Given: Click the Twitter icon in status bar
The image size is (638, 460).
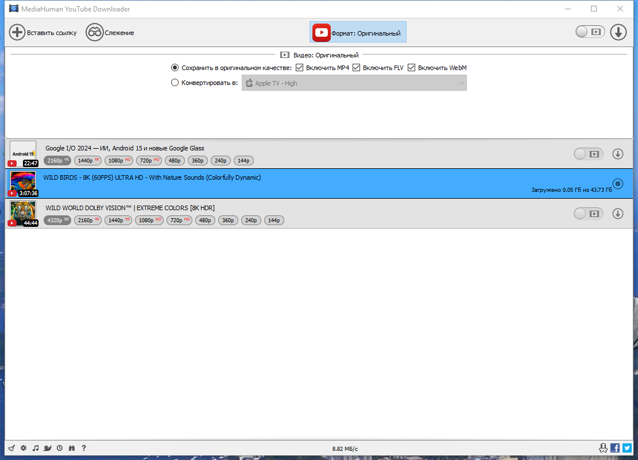Looking at the screenshot, I should [627, 448].
